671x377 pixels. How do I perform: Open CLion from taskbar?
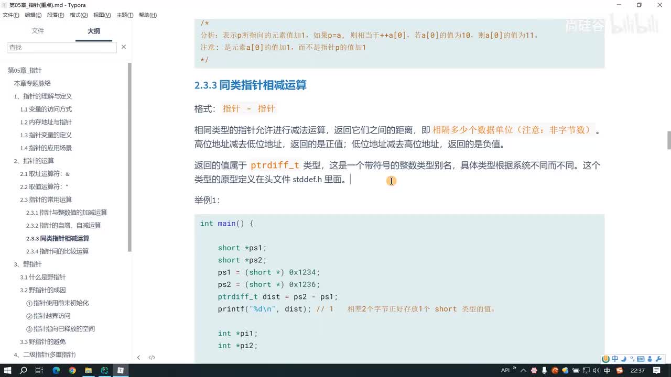(104, 370)
